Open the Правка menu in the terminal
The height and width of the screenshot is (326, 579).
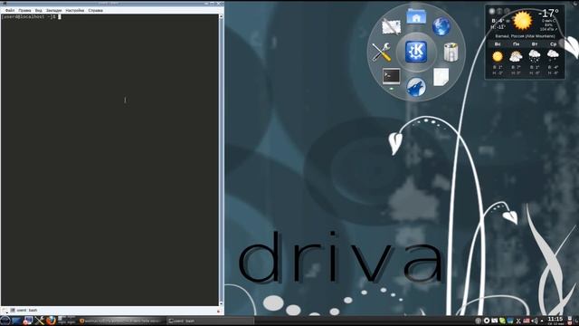point(24,10)
